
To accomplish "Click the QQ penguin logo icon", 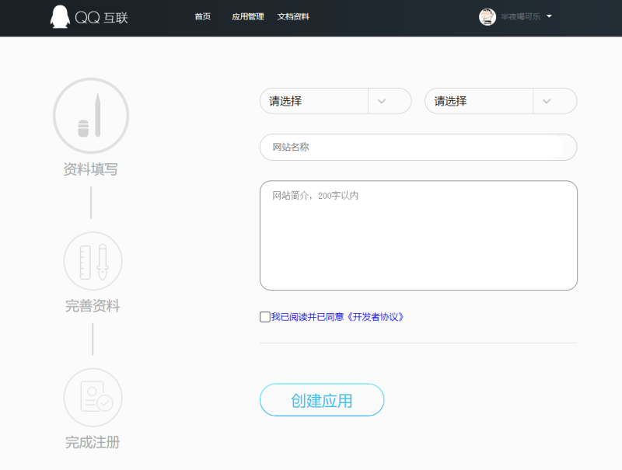I will [x=59, y=17].
